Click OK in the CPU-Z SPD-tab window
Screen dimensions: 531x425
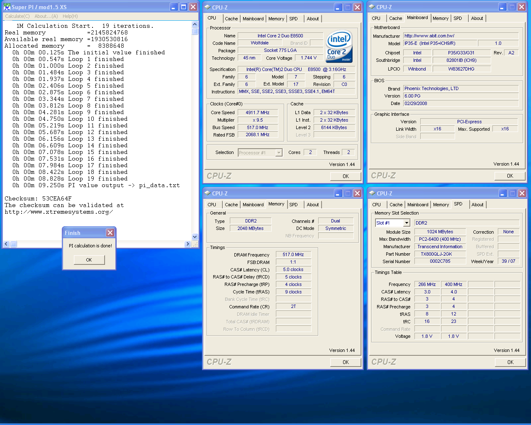point(510,362)
